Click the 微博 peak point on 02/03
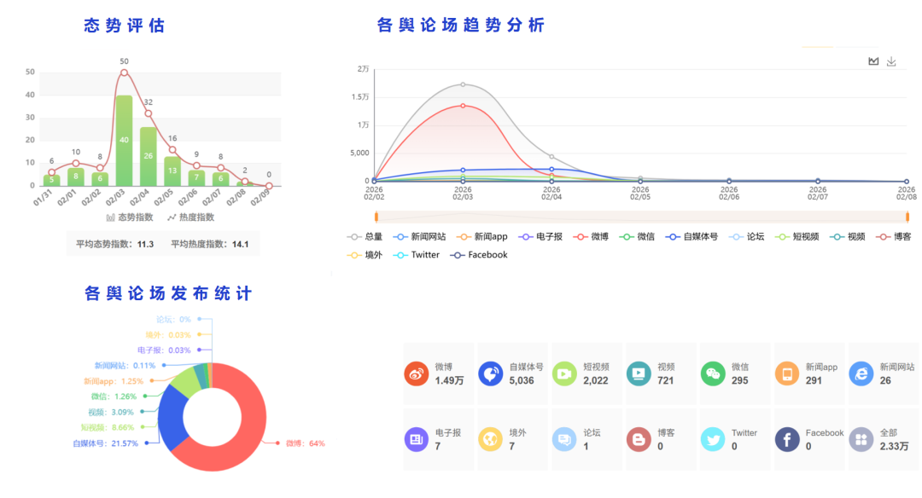922x498 pixels. point(463,106)
